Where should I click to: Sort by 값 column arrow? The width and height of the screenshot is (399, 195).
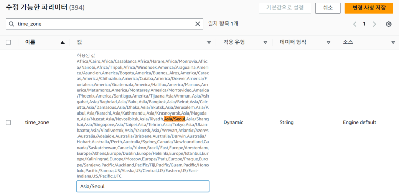coord(209,43)
